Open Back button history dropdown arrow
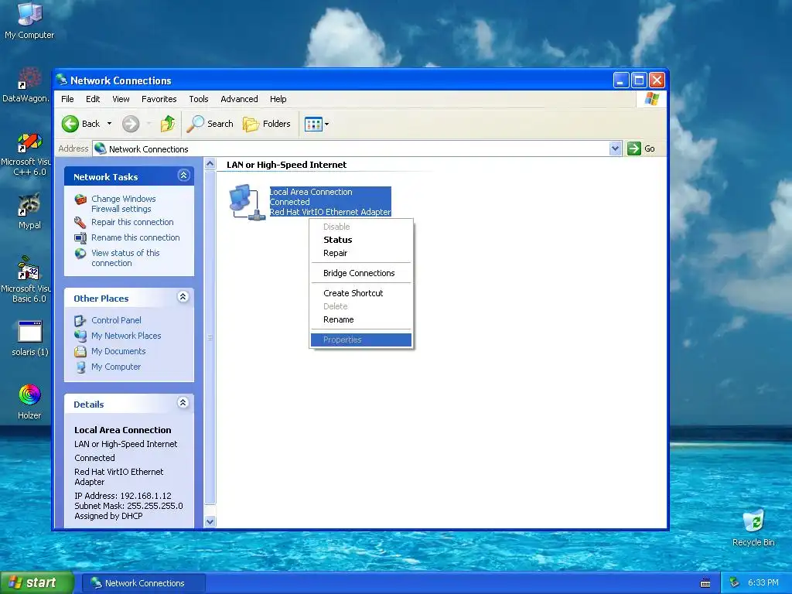This screenshot has height=594, width=792. coord(109,124)
